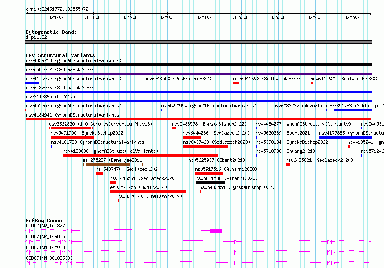Image resolution: width=384 pixels, height=268 pixels.
Task: Select nsv6437470 (Sedlazeck2020) label
Action: pyautogui.click(x=129, y=169)
